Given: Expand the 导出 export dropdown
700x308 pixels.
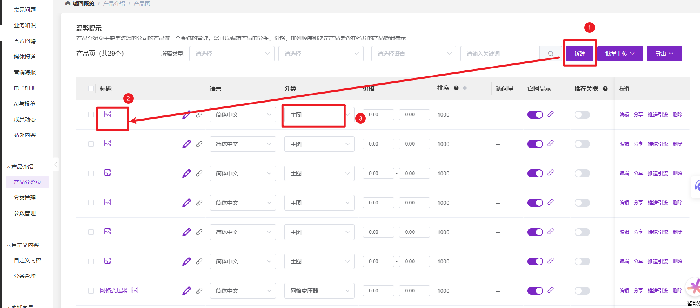Looking at the screenshot, I should (664, 54).
